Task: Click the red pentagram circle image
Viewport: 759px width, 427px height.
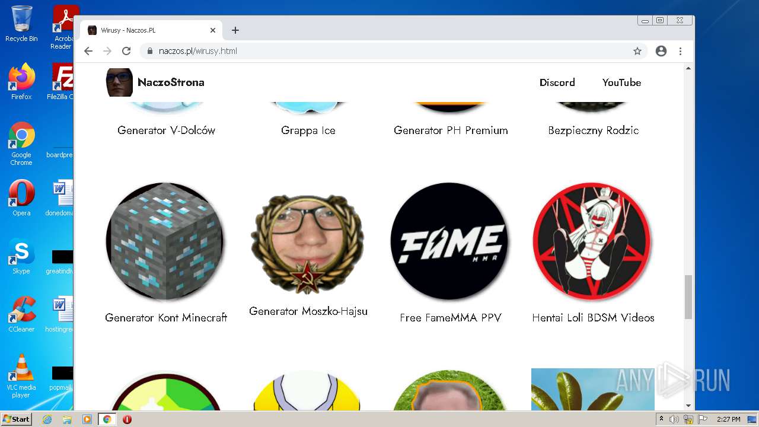Action: [x=592, y=241]
